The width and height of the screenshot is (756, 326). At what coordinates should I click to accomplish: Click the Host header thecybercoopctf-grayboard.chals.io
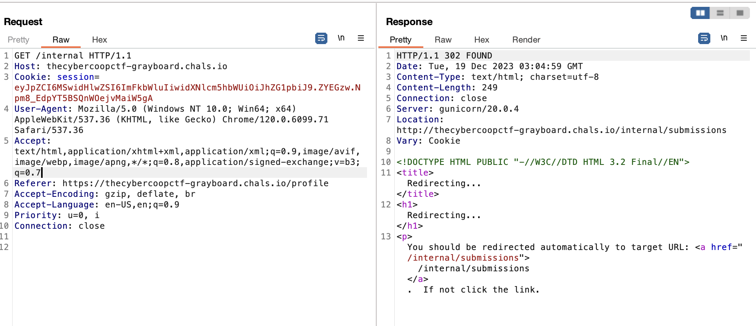point(121,66)
